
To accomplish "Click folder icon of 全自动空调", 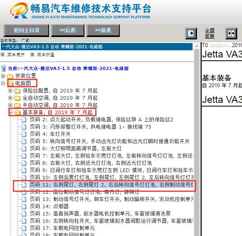I will tap(17, 98).
